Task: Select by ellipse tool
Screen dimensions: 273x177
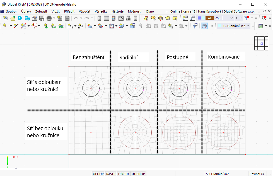Action: (153, 18)
